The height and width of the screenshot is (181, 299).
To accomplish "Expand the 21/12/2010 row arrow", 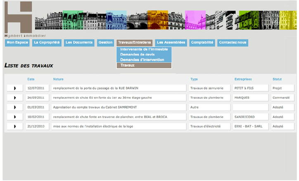I will tap(15, 126).
